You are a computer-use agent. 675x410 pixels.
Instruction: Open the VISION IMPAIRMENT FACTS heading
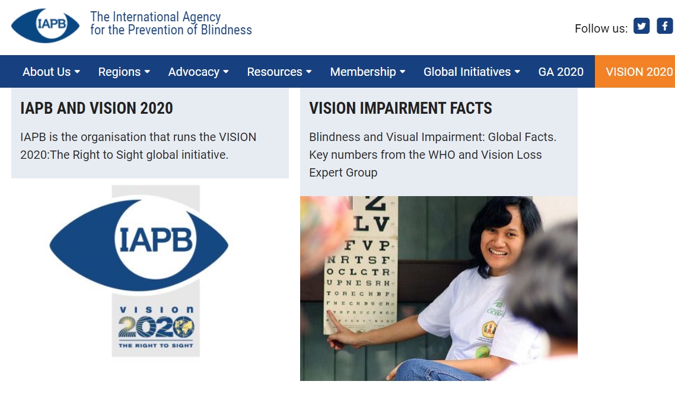coord(400,108)
